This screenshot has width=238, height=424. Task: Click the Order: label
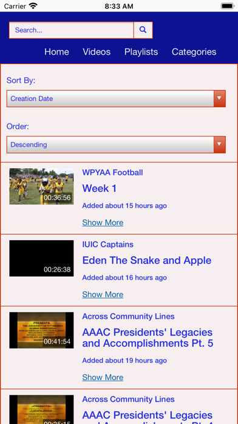pos(18,127)
